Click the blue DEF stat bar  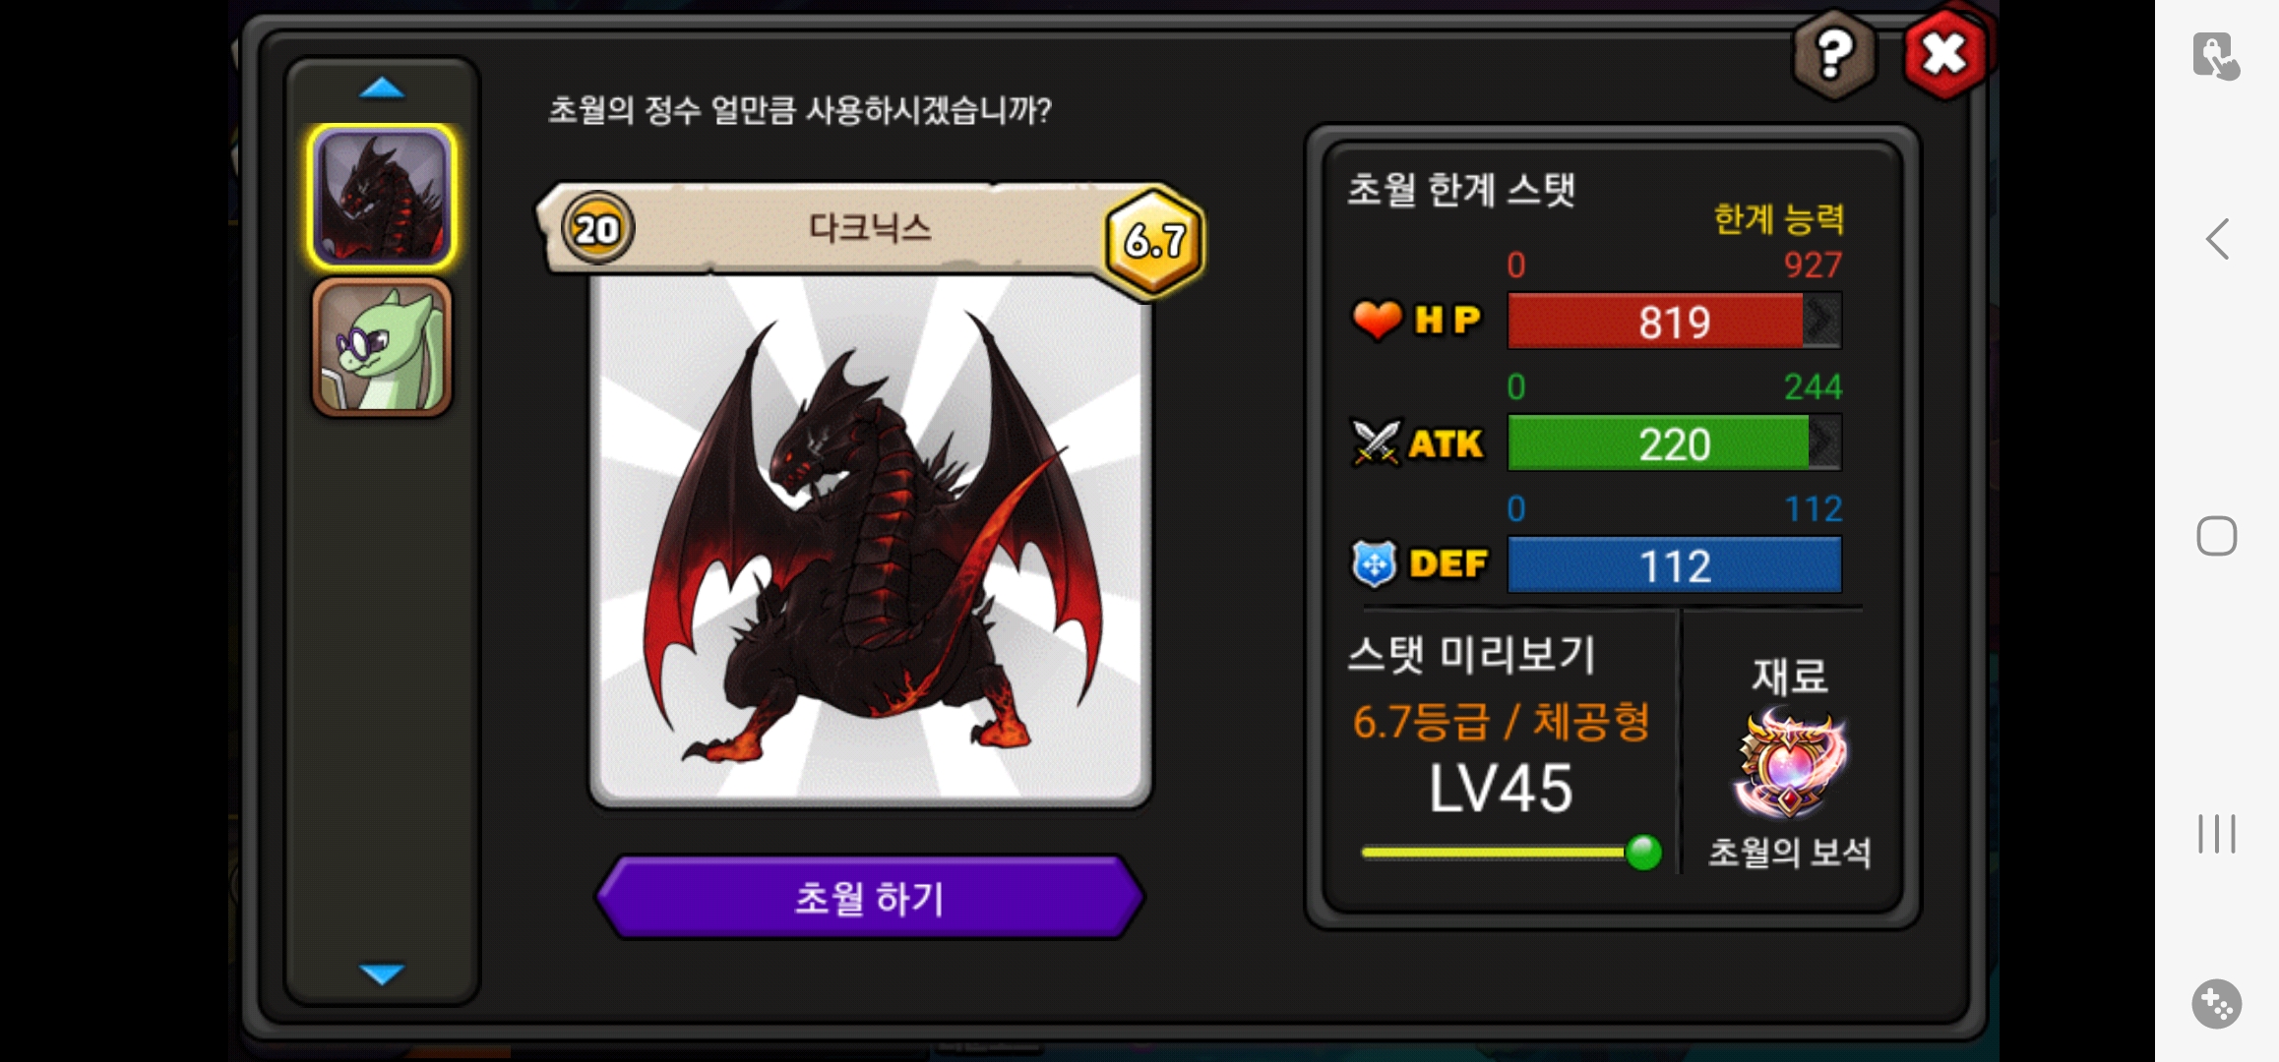coord(1674,564)
